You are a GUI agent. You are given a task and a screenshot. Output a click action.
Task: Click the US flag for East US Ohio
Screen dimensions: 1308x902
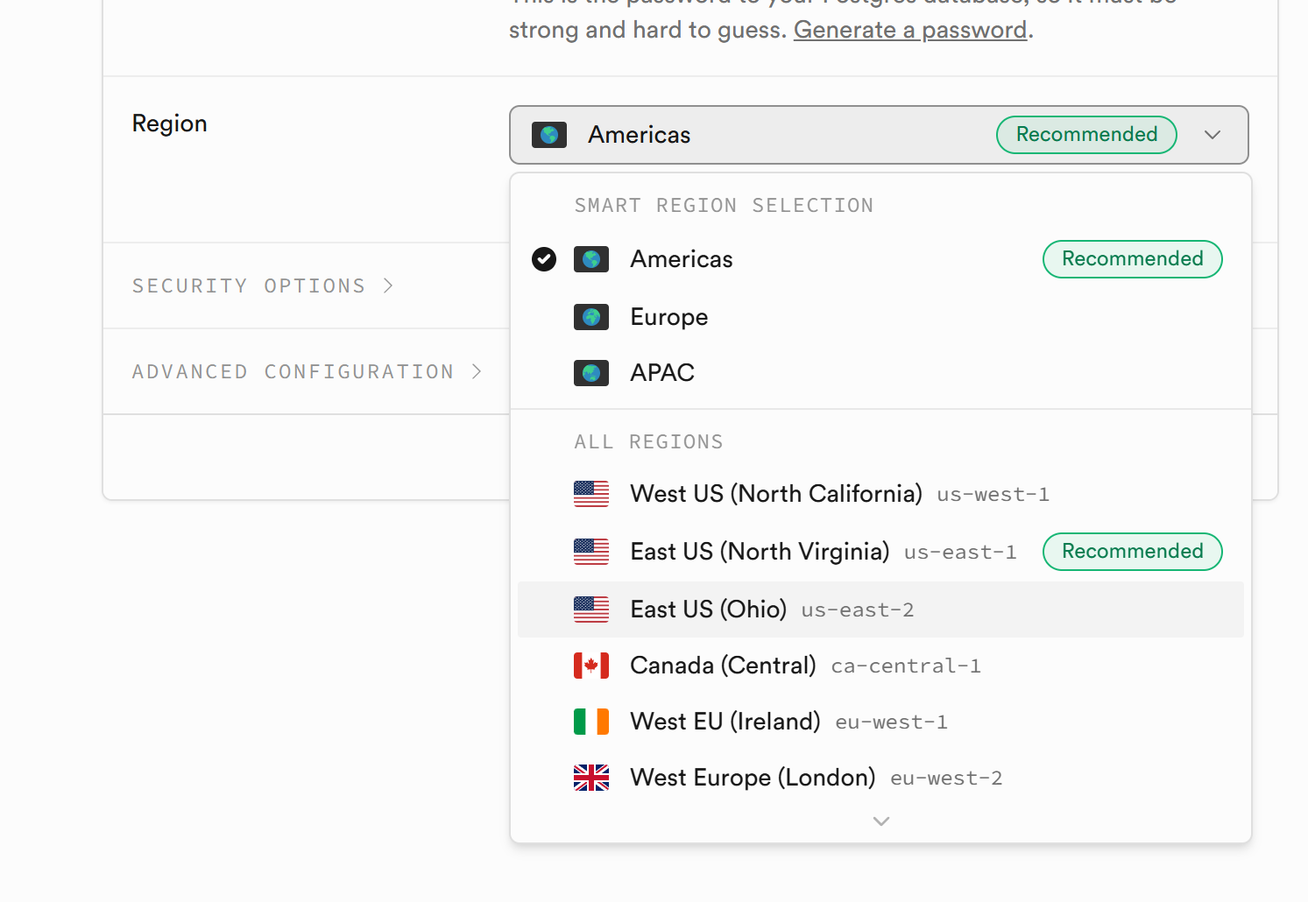(591, 610)
